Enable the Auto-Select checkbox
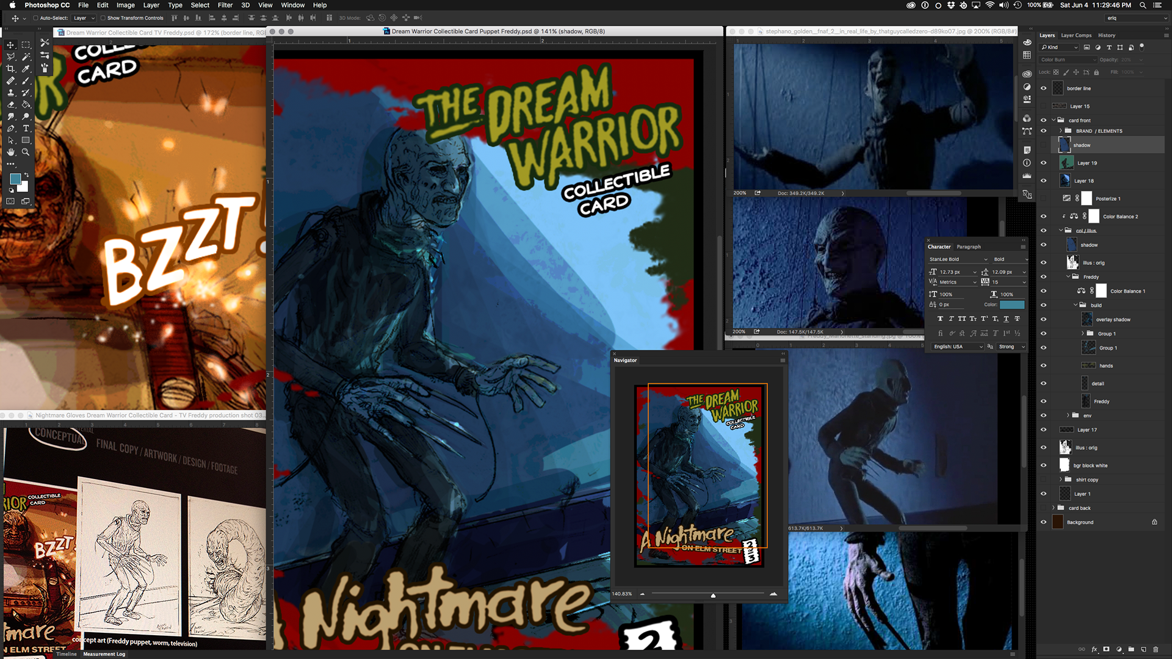 [35, 18]
